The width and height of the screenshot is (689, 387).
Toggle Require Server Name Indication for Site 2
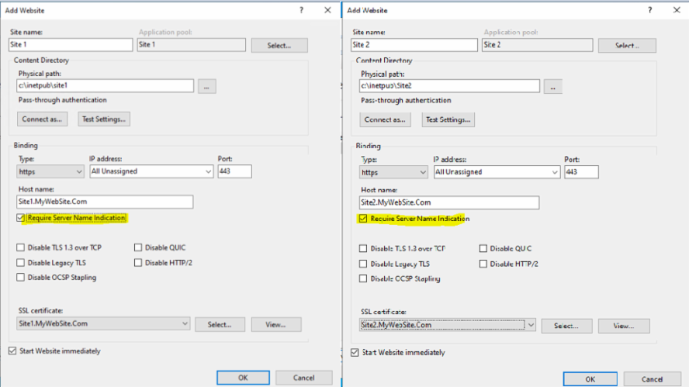(363, 219)
